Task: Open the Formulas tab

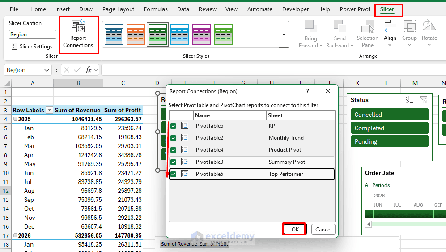Action: (x=156, y=9)
